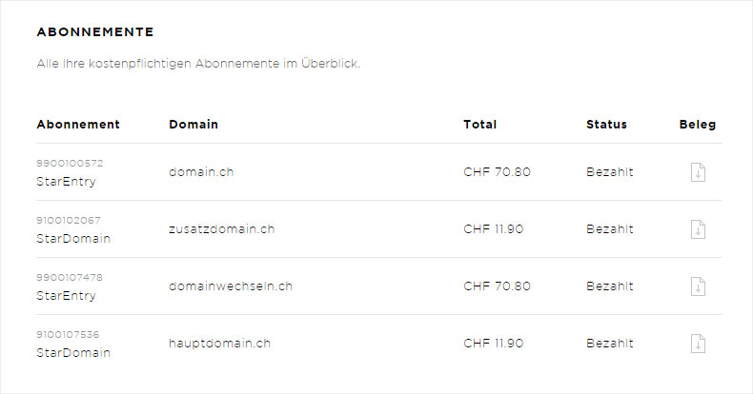The height and width of the screenshot is (394, 753).
Task: Open the zusatzdomain.ch domain entry
Action: point(221,229)
